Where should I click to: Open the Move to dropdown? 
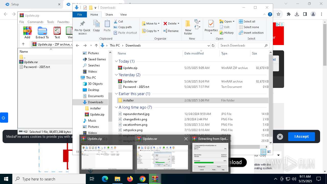[x=151, y=24]
